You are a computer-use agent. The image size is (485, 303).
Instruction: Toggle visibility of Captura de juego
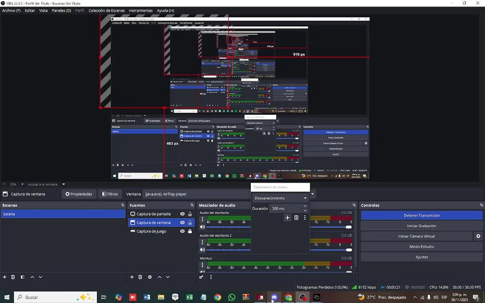coord(182,231)
